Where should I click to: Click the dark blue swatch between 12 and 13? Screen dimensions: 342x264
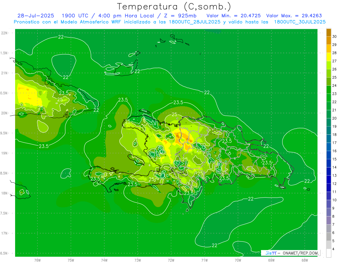[x=329, y=180]
